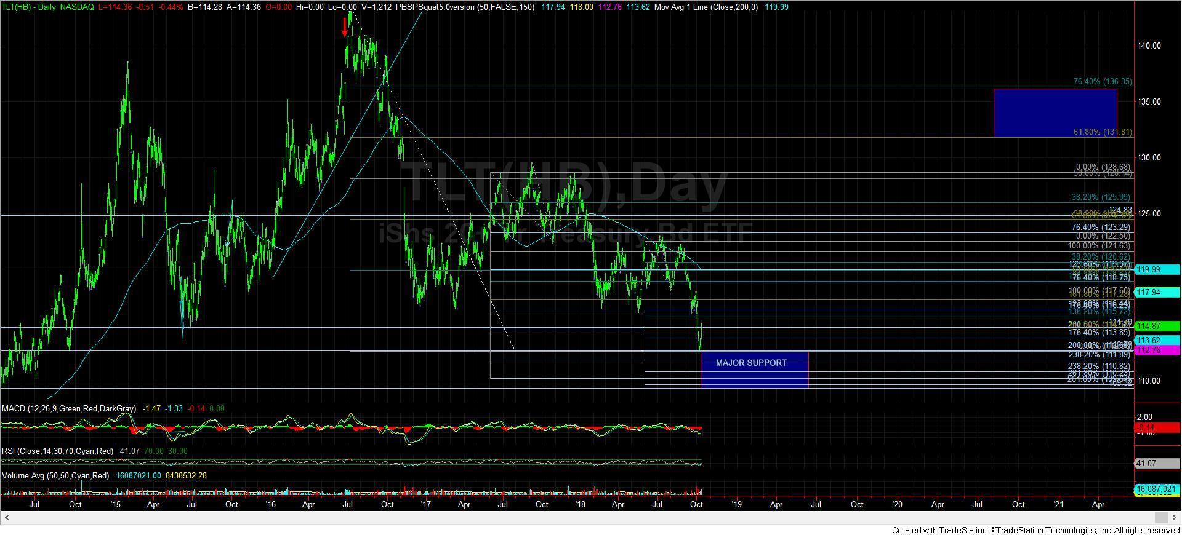Click the horizontal scrollbar thumb
The height and width of the screenshot is (535, 1182).
pos(1160,517)
